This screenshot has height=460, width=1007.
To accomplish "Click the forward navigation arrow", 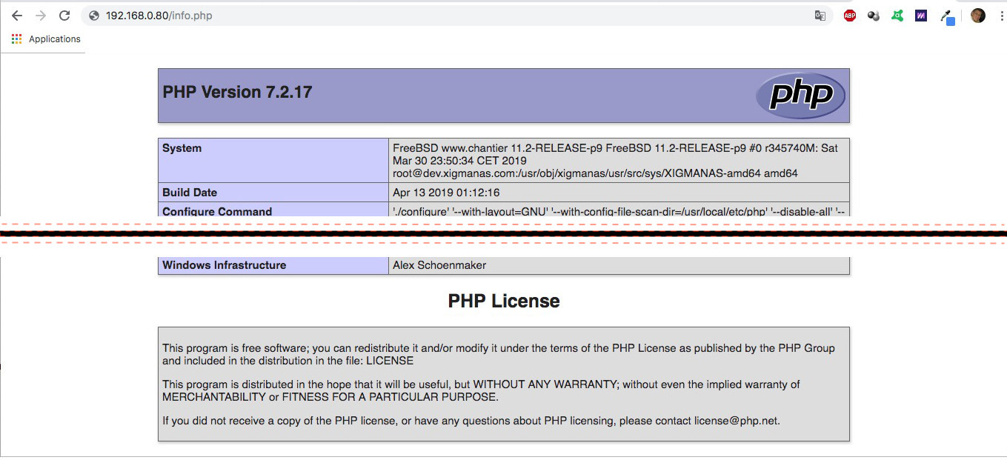I will click(41, 16).
